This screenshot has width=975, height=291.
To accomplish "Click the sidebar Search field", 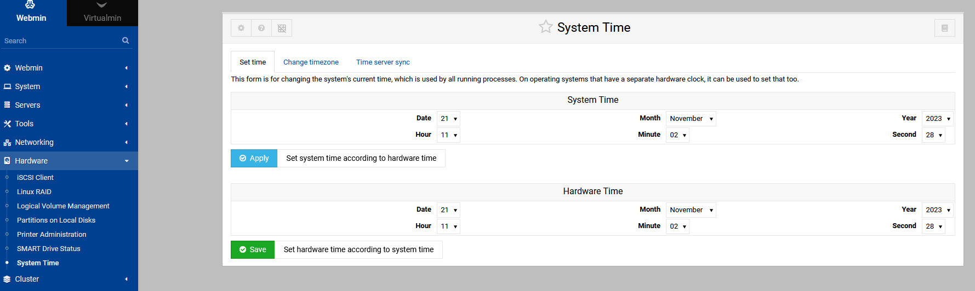I will pos(60,40).
